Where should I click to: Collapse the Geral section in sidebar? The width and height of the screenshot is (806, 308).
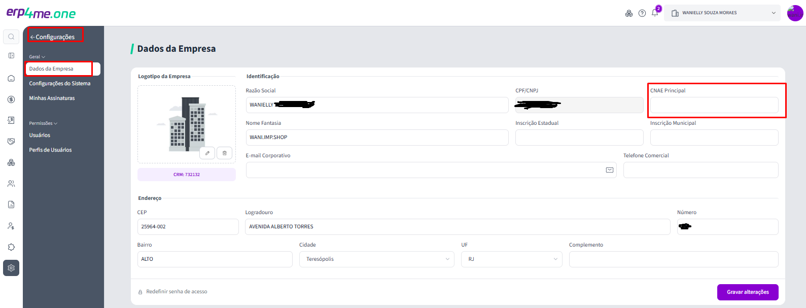(x=37, y=57)
